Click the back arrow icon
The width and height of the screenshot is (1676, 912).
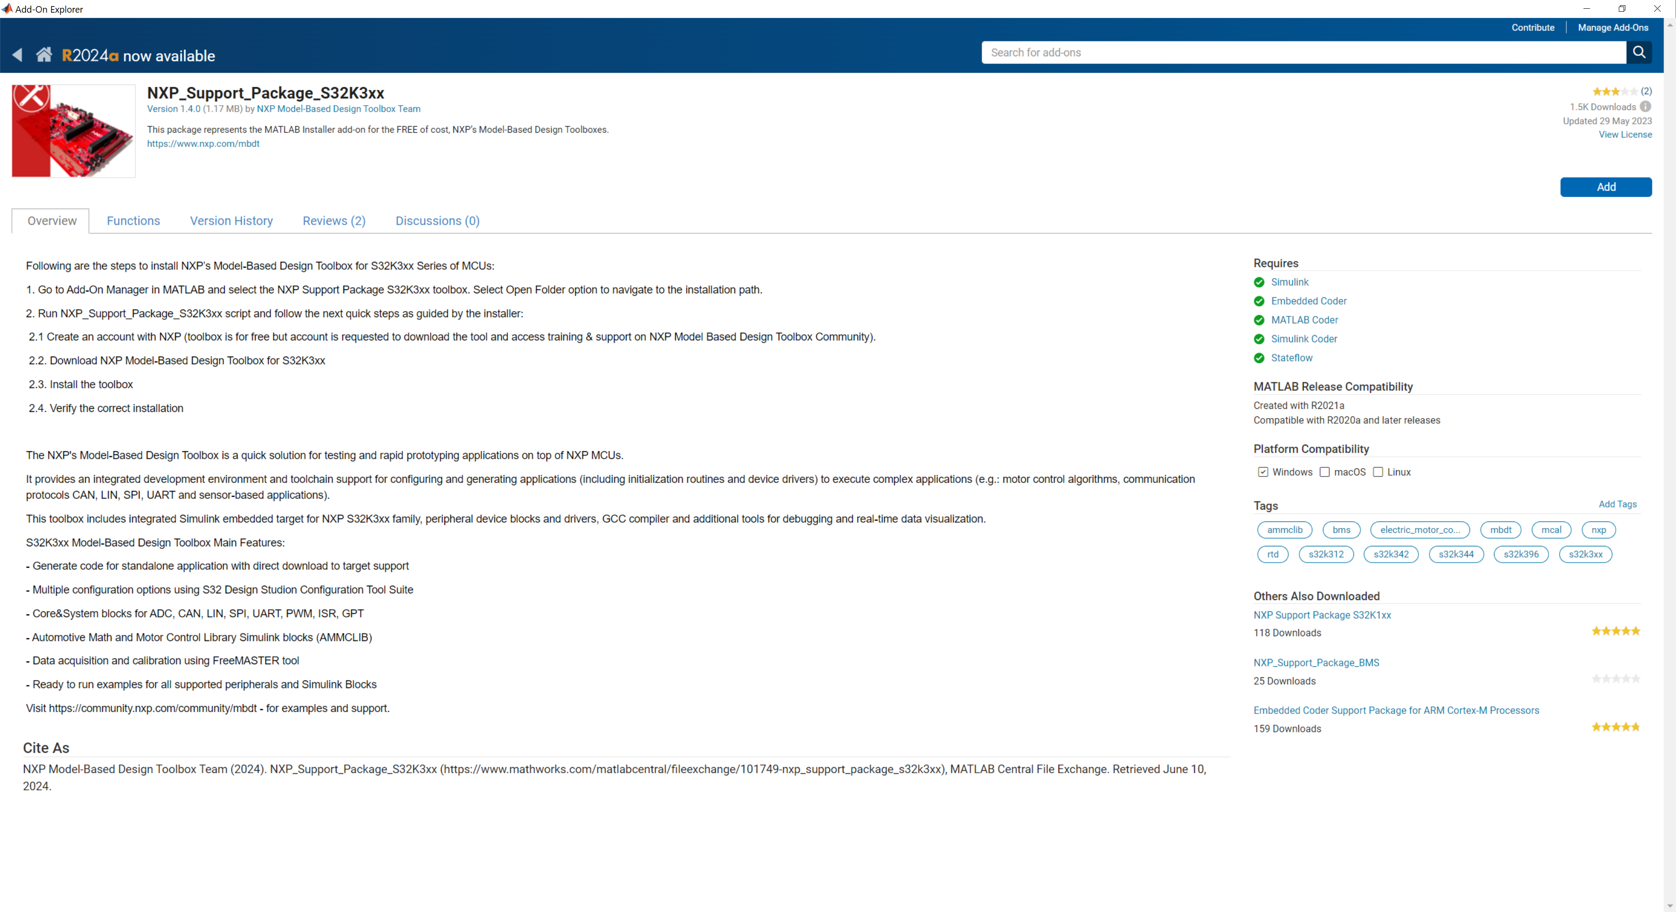pos(17,55)
